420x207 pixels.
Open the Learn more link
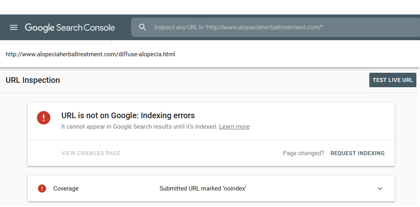pyautogui.click(x=234, y=127)
